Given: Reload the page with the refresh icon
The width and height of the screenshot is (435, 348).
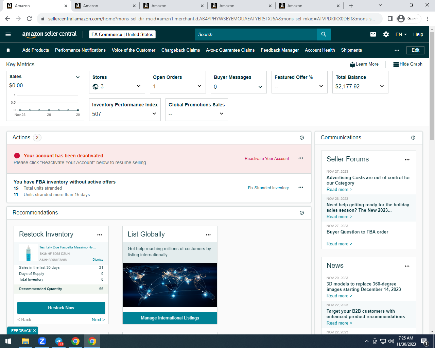Looking at the screenshot, I should [29, 19].
